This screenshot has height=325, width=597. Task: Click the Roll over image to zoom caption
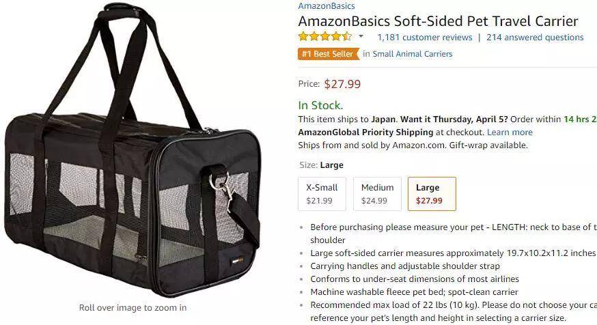tap(133, 307)
